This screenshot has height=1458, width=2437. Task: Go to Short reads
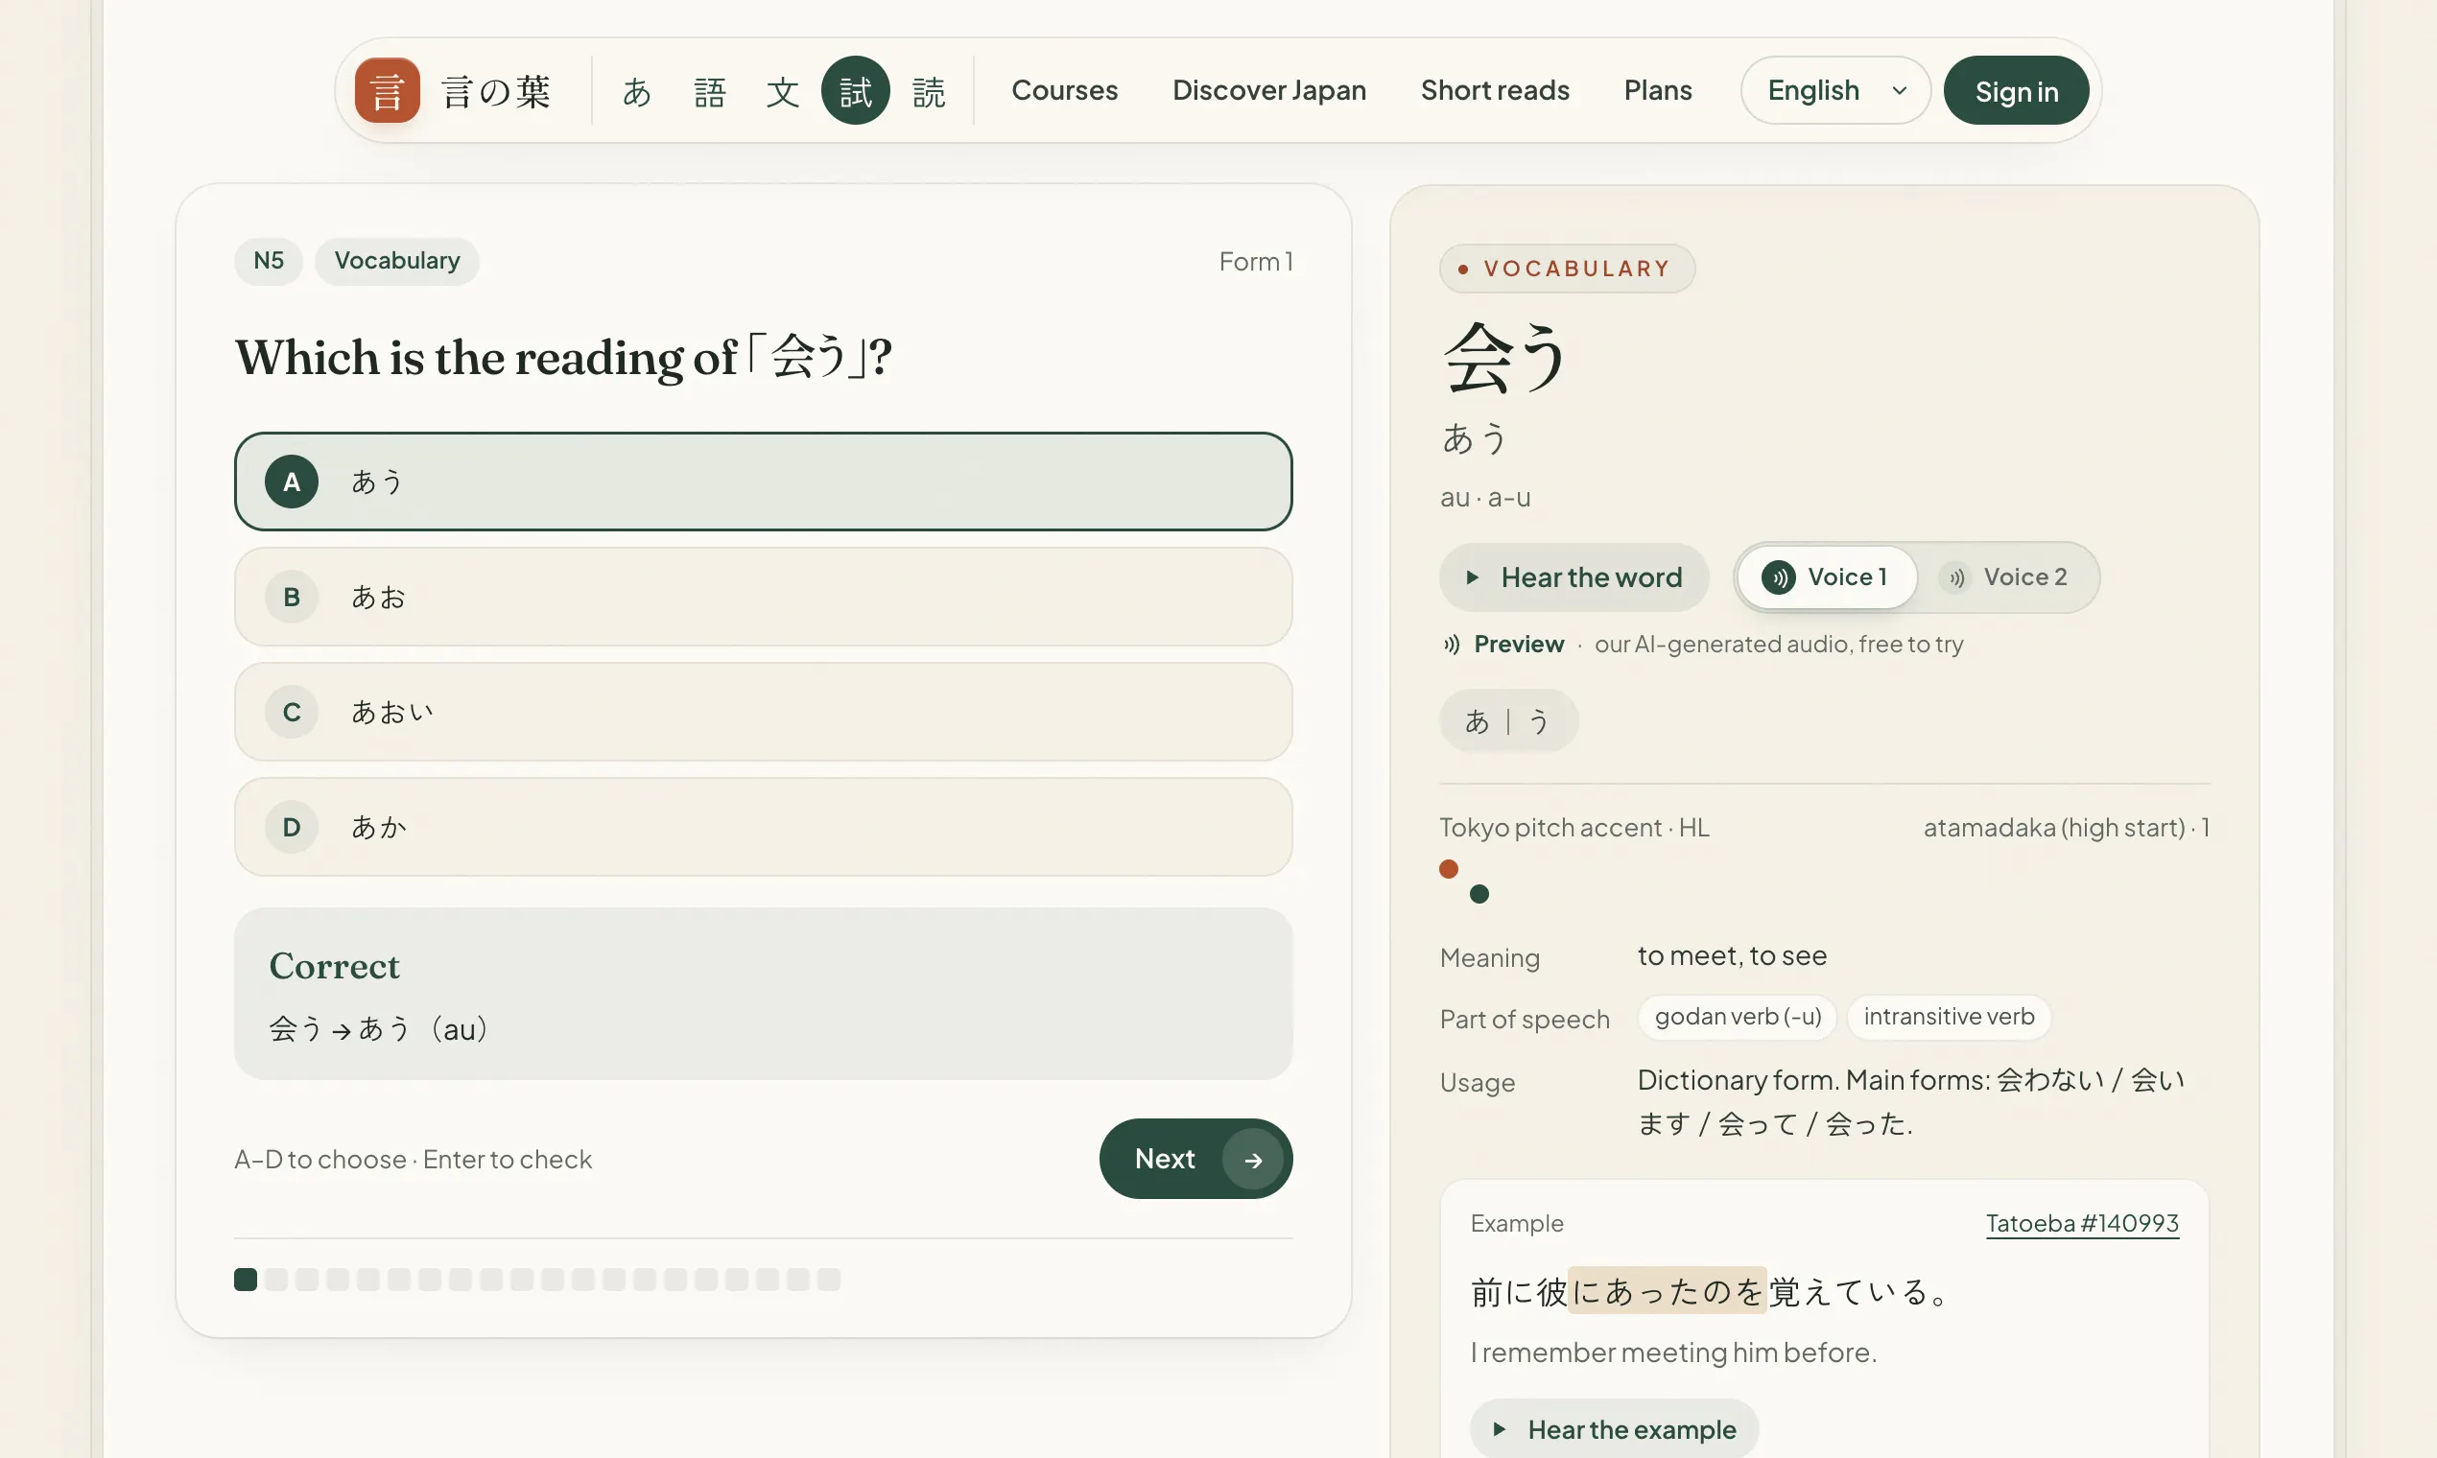1495,90
